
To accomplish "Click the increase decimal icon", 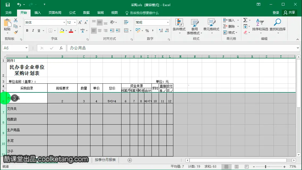I will pos(161,31).
